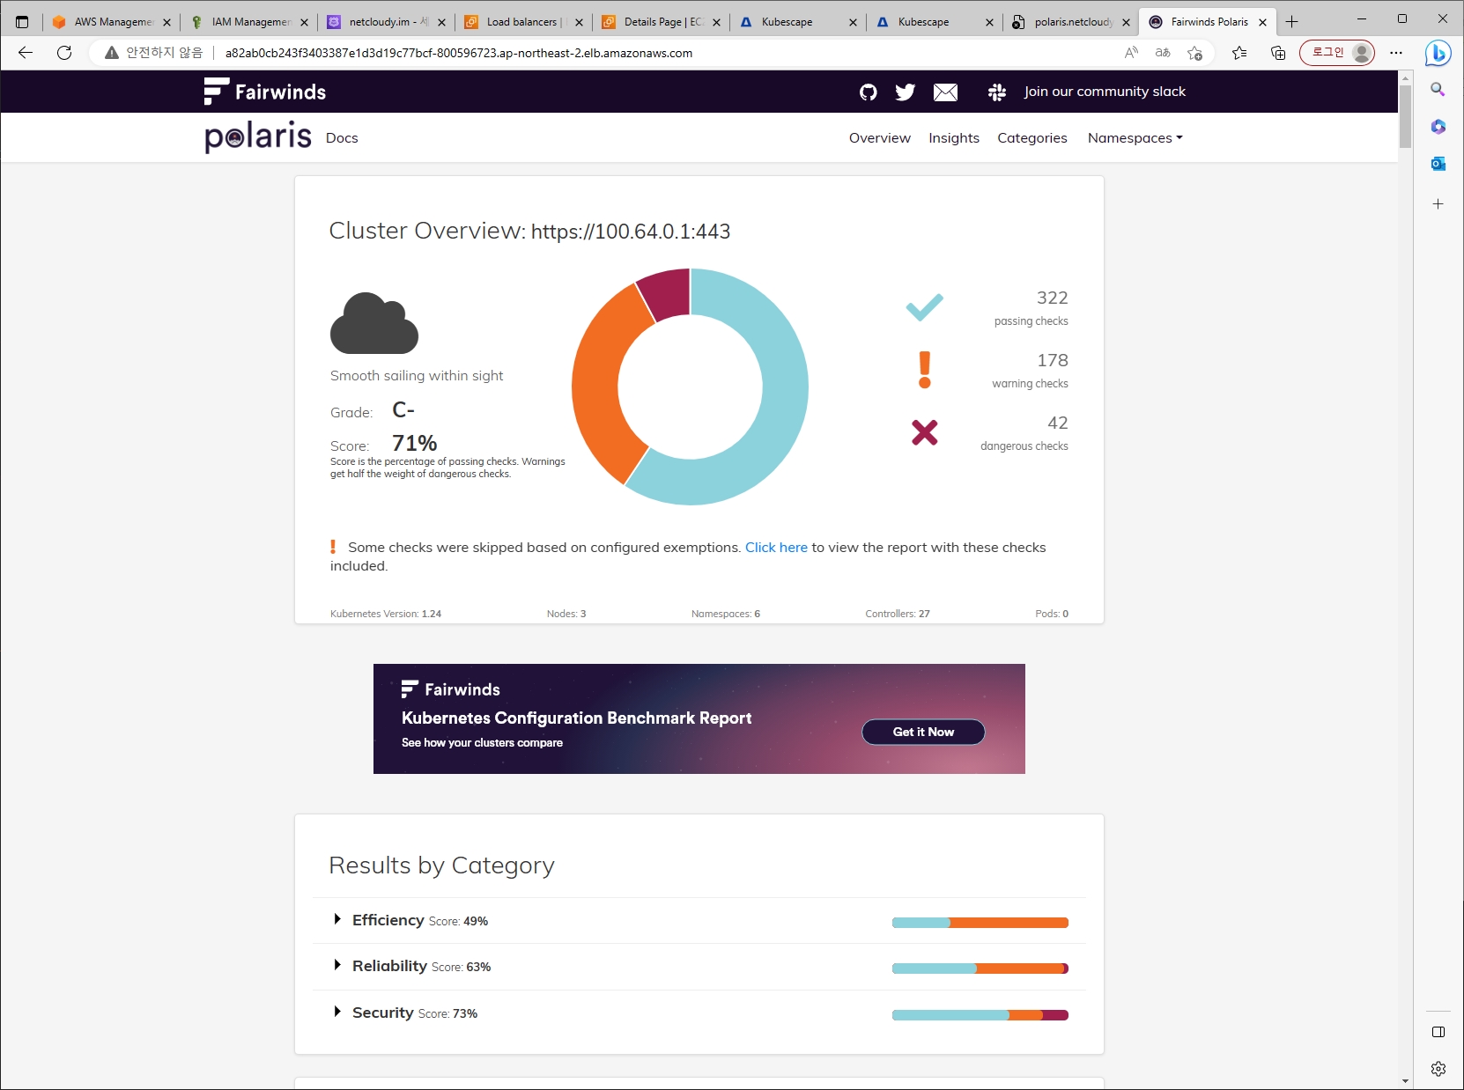Image resolution: width=1464 pixels, height=1090 pixels.
Task: Open the tab actions menu icon
Action: tap(22, 22)
